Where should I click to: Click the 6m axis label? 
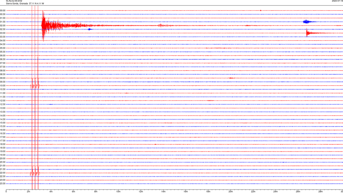click(74, 192)
